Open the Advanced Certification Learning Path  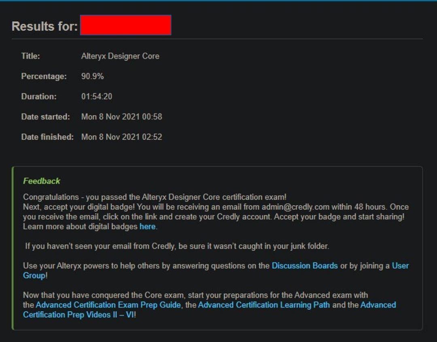tap(265, 305)
